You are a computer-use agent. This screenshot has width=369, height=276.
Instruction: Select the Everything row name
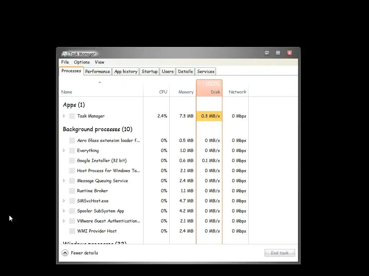[88, 151]
